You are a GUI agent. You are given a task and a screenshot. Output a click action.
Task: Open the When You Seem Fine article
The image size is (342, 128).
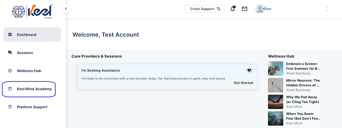(x=303, y=116)
